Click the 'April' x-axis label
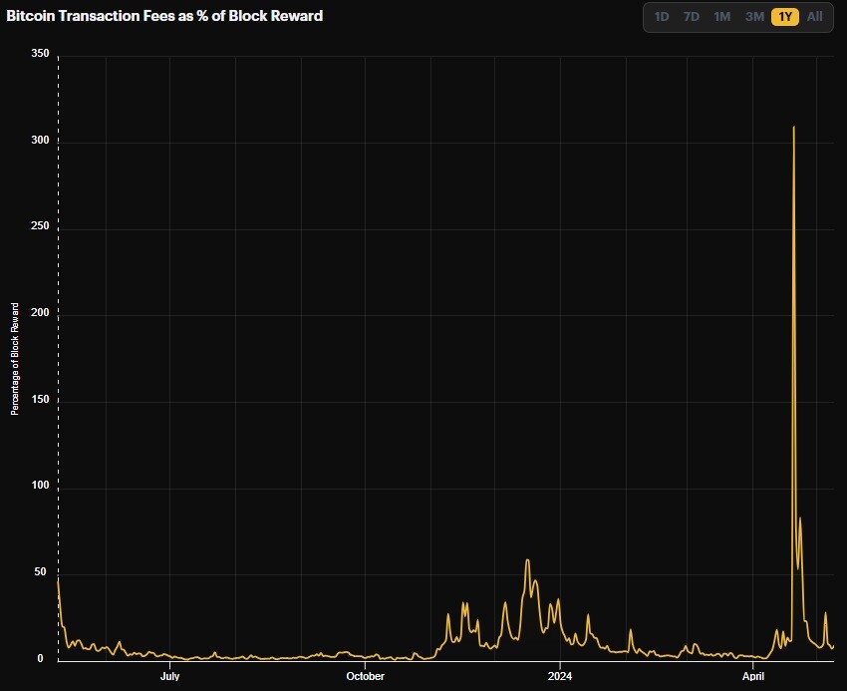 click(753, 676)
